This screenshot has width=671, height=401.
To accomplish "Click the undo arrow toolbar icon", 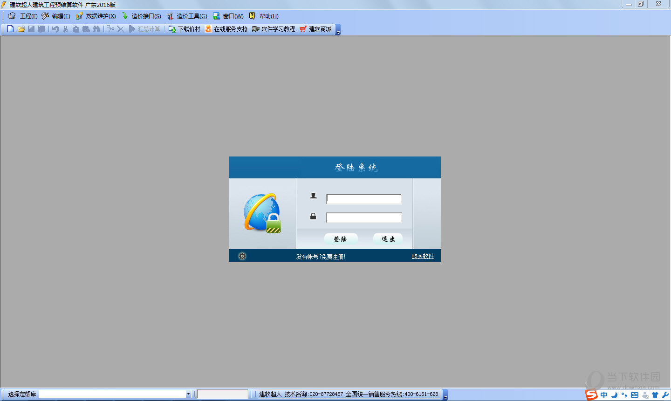I will pyautogui.click(x=55, y=29).
